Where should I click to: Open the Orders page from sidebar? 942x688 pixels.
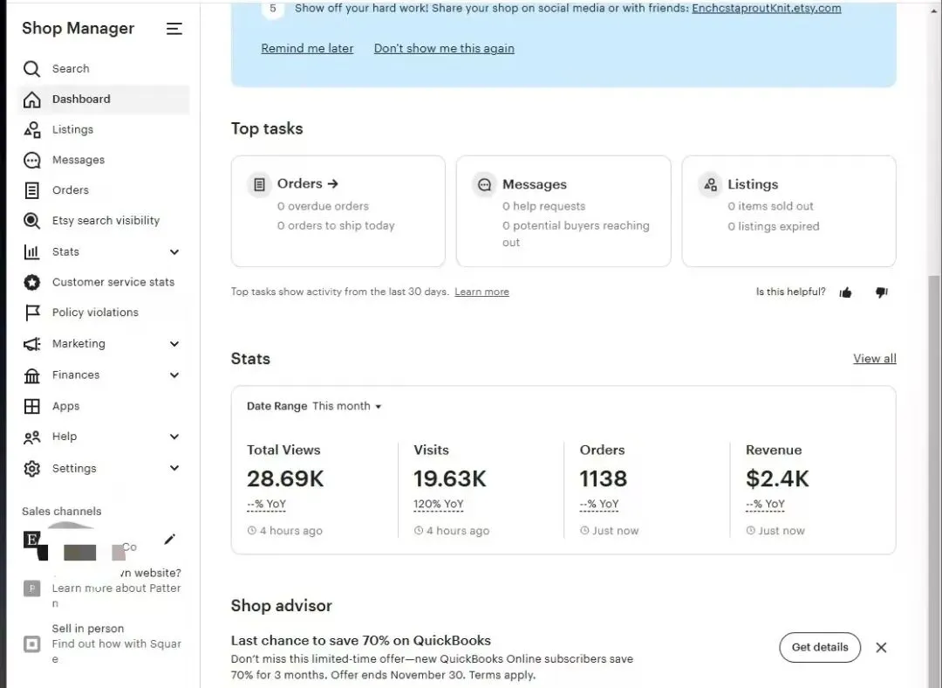coord(70,190)
